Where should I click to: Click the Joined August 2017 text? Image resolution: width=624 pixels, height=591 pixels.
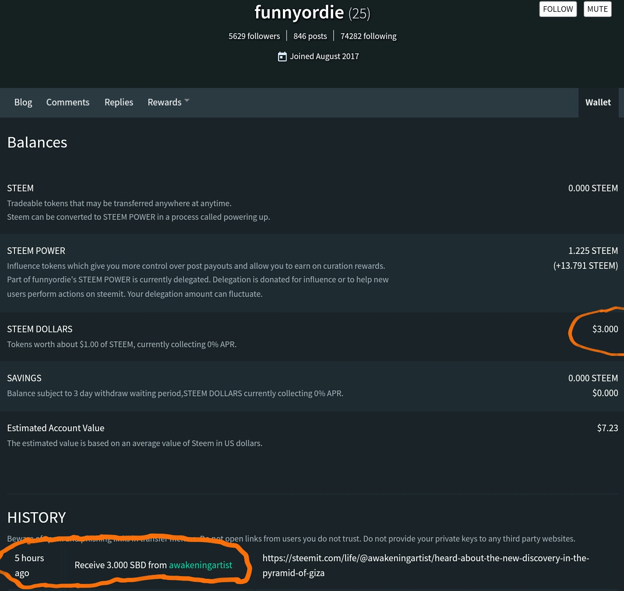pos(324,56)
